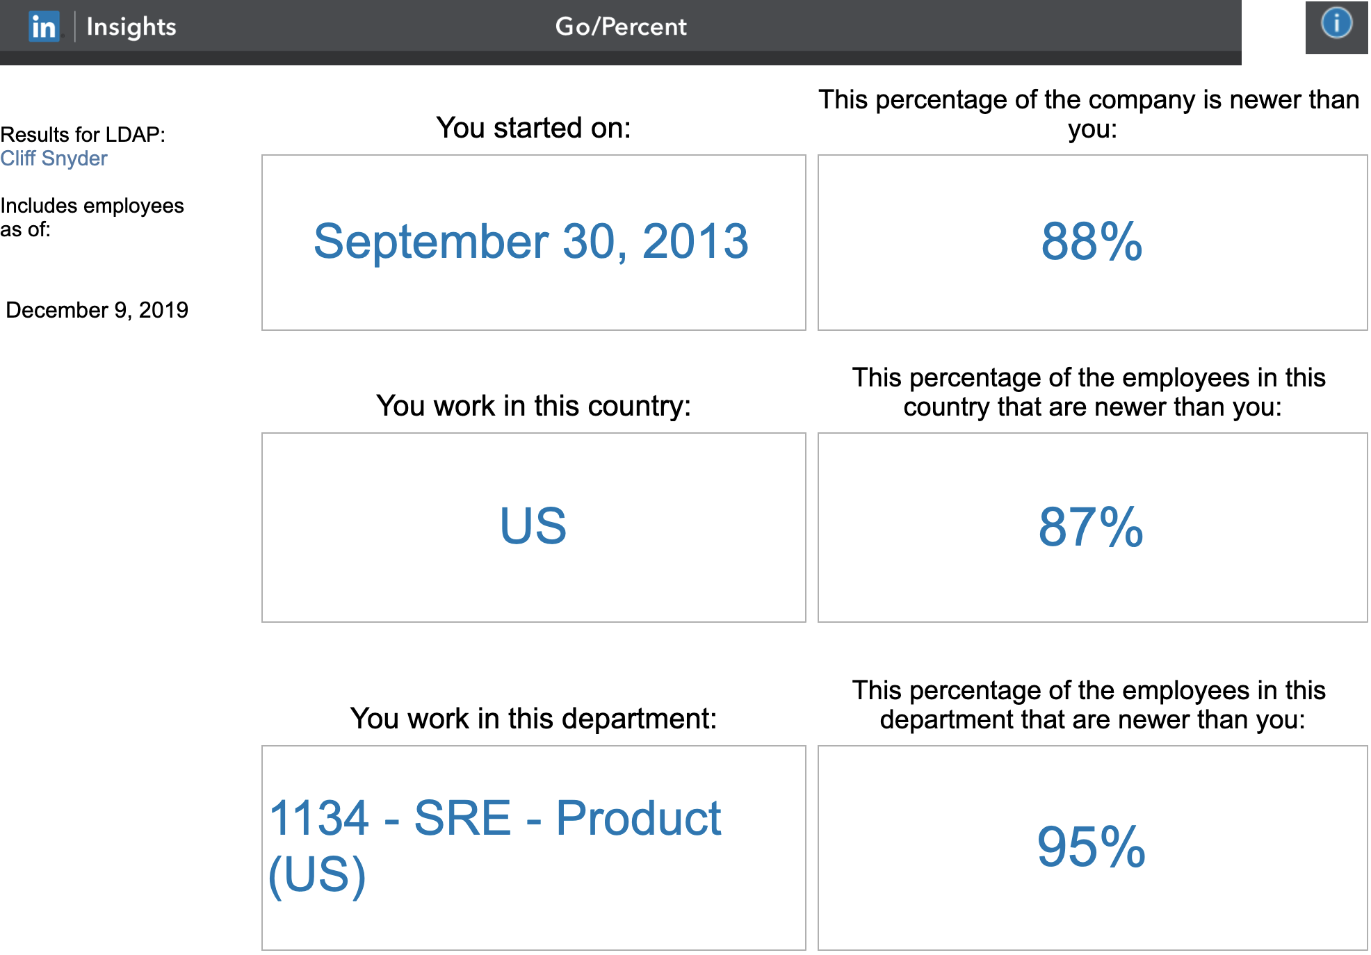Select the 87% country percentage value

click(1091, 527)
